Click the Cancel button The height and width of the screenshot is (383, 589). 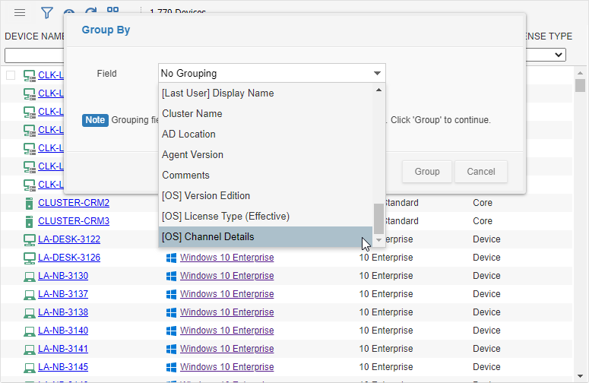coord(481,172)
